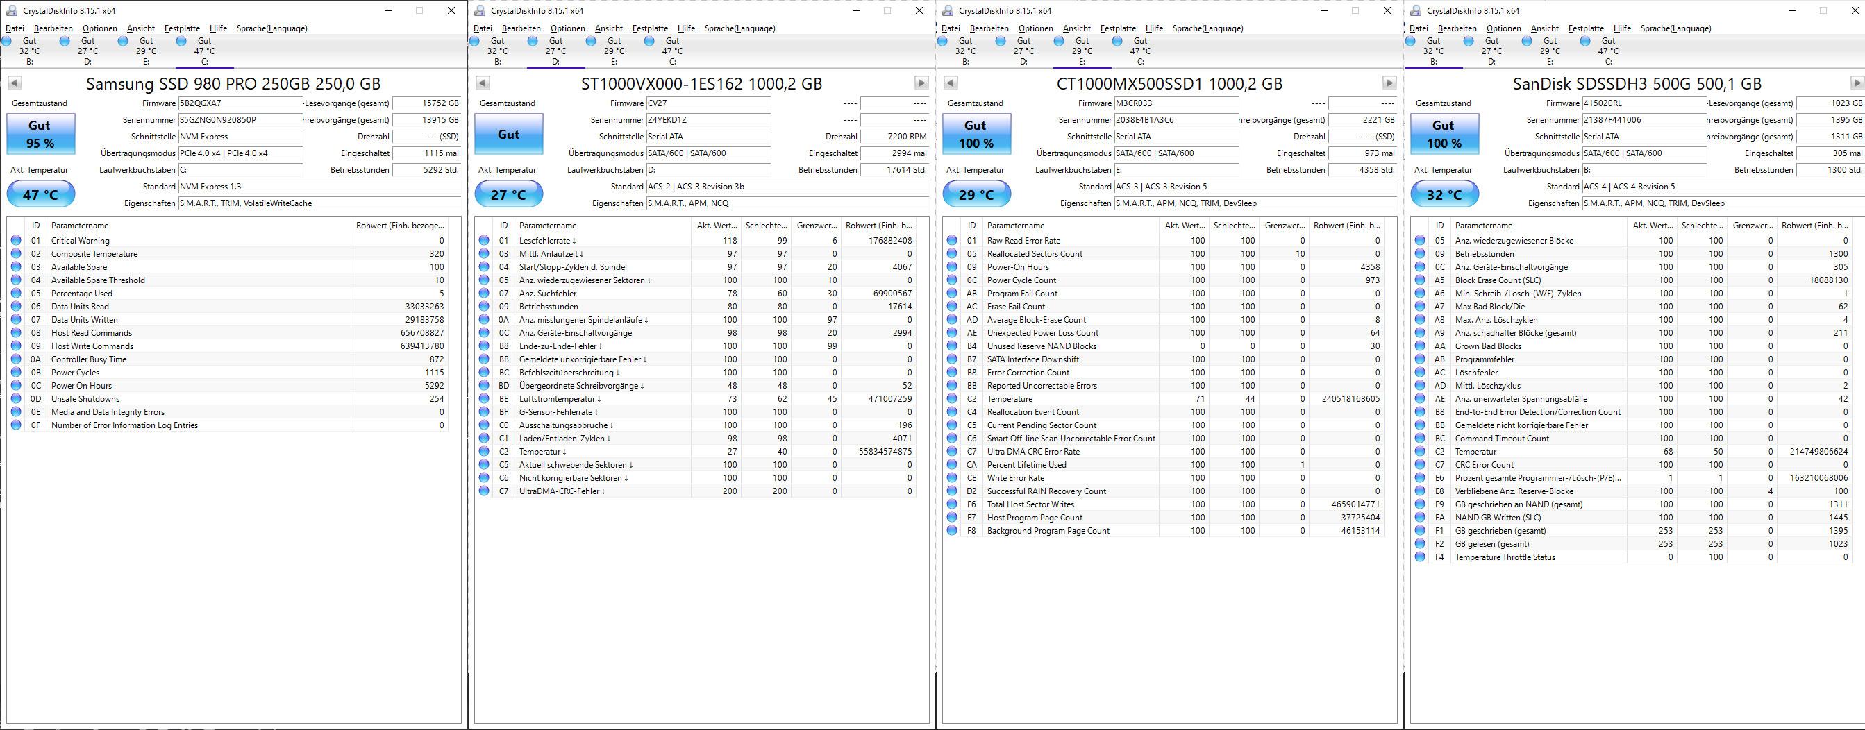
Task: Click the ID column header in the SanDisk window
Action: tap(1440, 226)
